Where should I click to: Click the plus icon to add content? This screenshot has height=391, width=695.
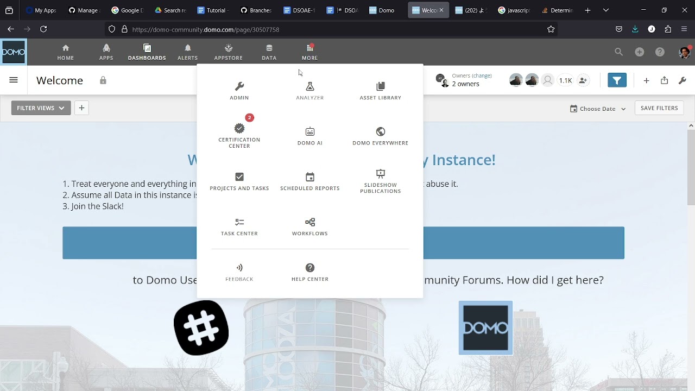pos(646,80)
